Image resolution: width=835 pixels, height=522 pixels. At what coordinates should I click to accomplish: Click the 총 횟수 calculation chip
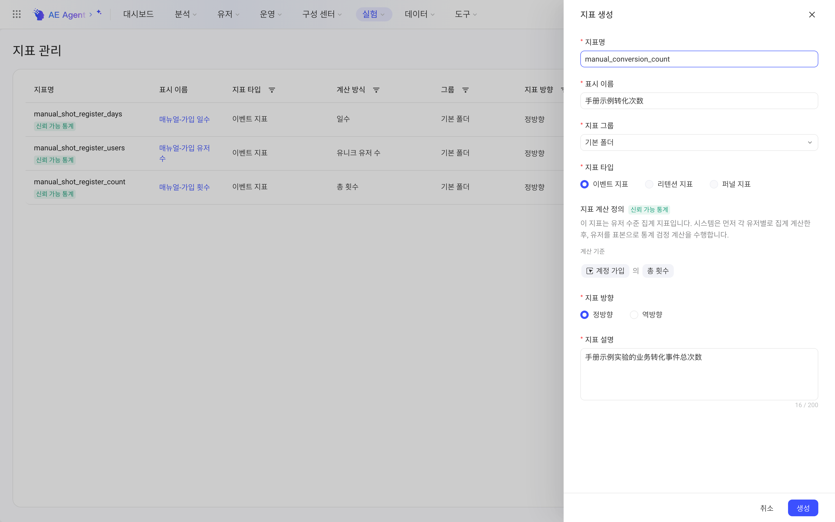pyautogui.click(x=658, y=271)
